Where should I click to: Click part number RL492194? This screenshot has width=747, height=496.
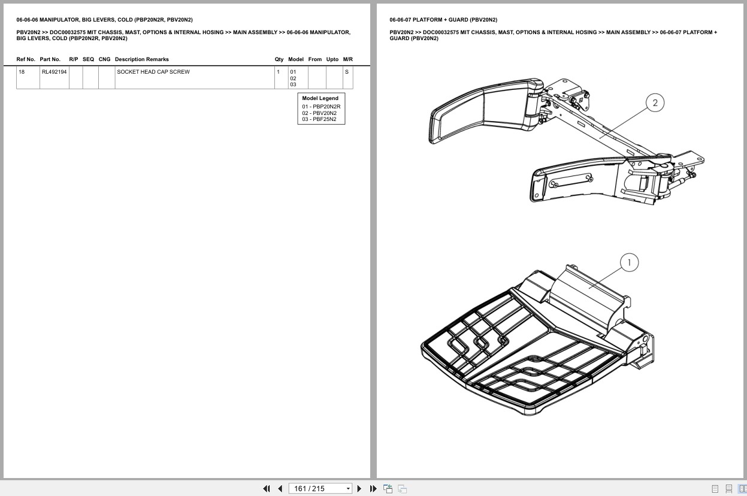(54, 72)
